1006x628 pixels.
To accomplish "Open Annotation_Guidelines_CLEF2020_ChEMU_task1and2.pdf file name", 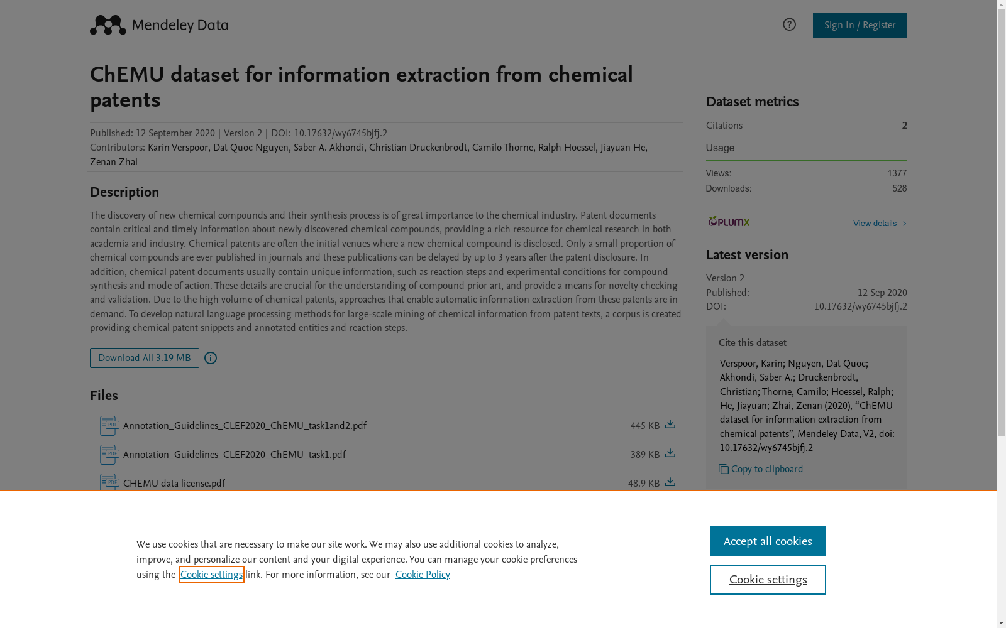I will click(245, 426).
